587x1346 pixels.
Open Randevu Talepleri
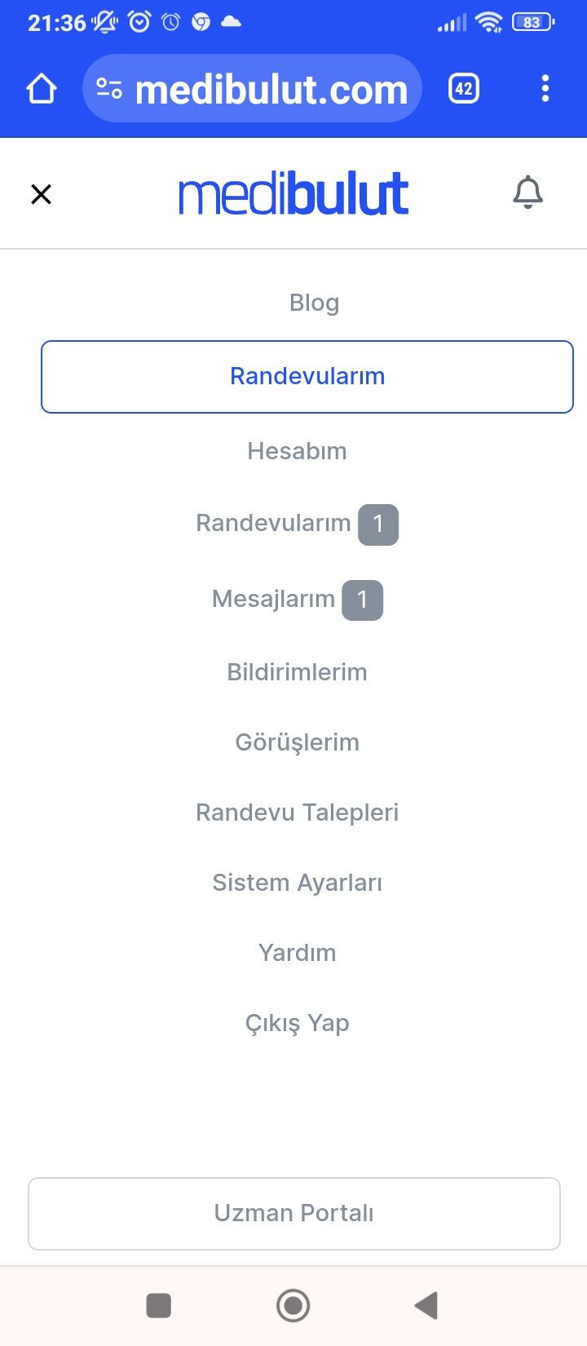[297, 812]
